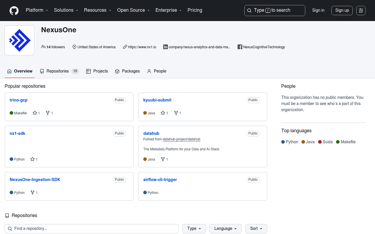Filter by Java in Top languages
375x234 pixels.
[x=308, y=142]
